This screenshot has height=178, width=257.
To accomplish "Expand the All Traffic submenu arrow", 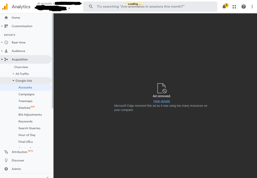I will [13, 74].
